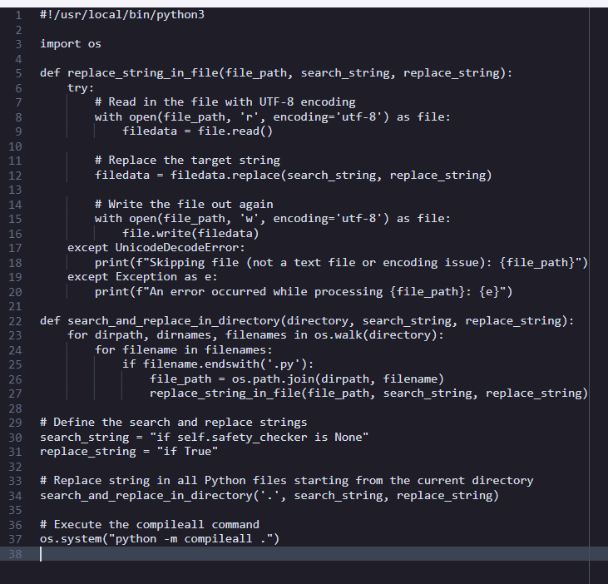Click the replace_string_in_file call on line 27
Screen dimensions: 608x584
(x=368, y=393)
